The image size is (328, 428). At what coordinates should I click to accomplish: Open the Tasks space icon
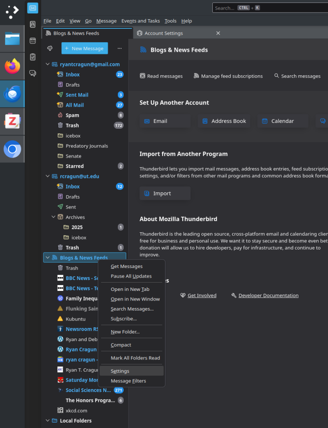[33, 57]
